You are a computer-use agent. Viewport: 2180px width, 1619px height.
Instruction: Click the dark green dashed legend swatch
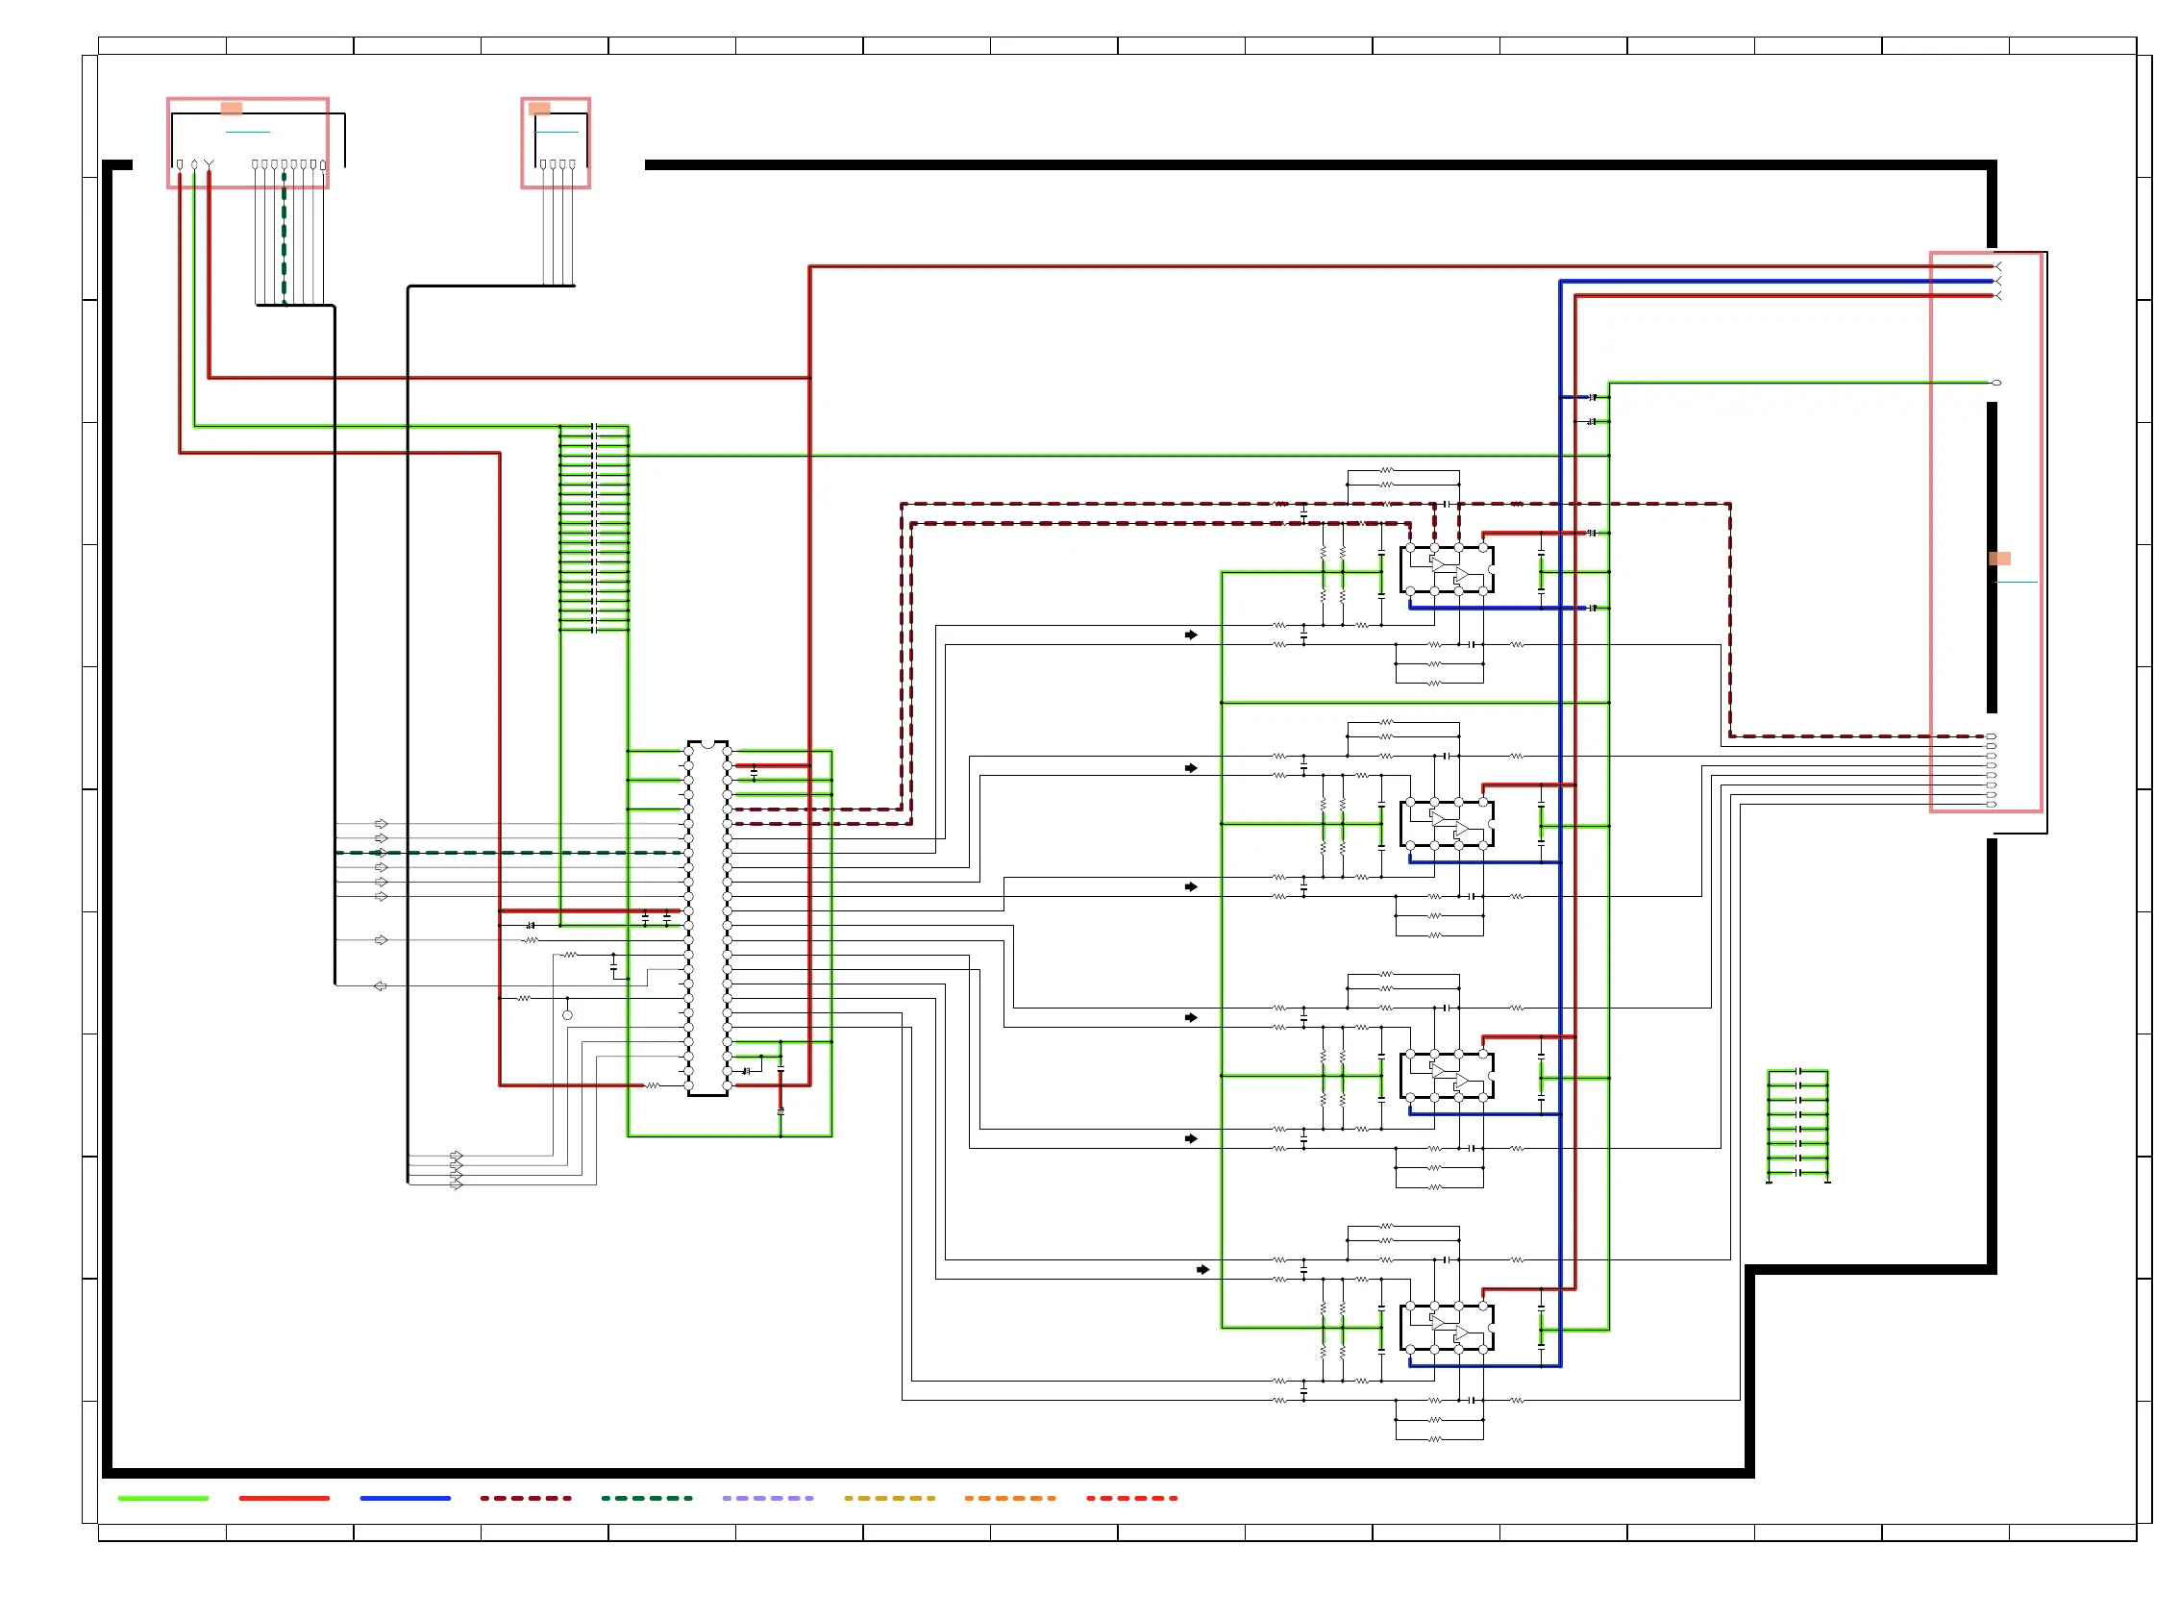tap(647, 1499)
